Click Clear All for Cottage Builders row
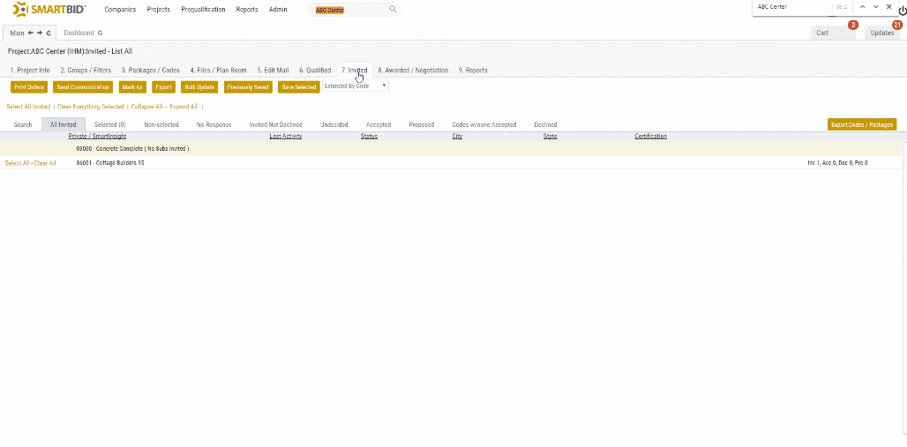Viewport: 907px width, 447px height. (45, 163)
